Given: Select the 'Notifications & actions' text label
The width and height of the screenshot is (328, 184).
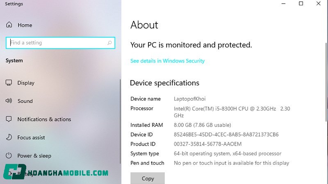Looking at the screenshot, I should pyautogui.click(x=44, y=119).
